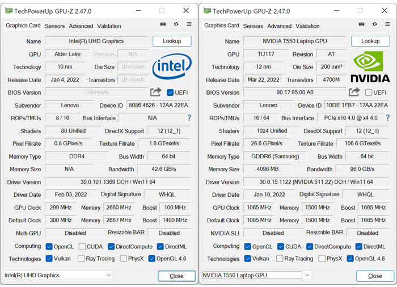Switch to Sensors tab in Intel window
Image resolution: width=397 pixels, height=287 pixels.
coord(54,26)
